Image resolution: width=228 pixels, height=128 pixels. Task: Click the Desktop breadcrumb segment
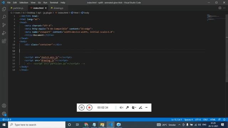[31, 13]
